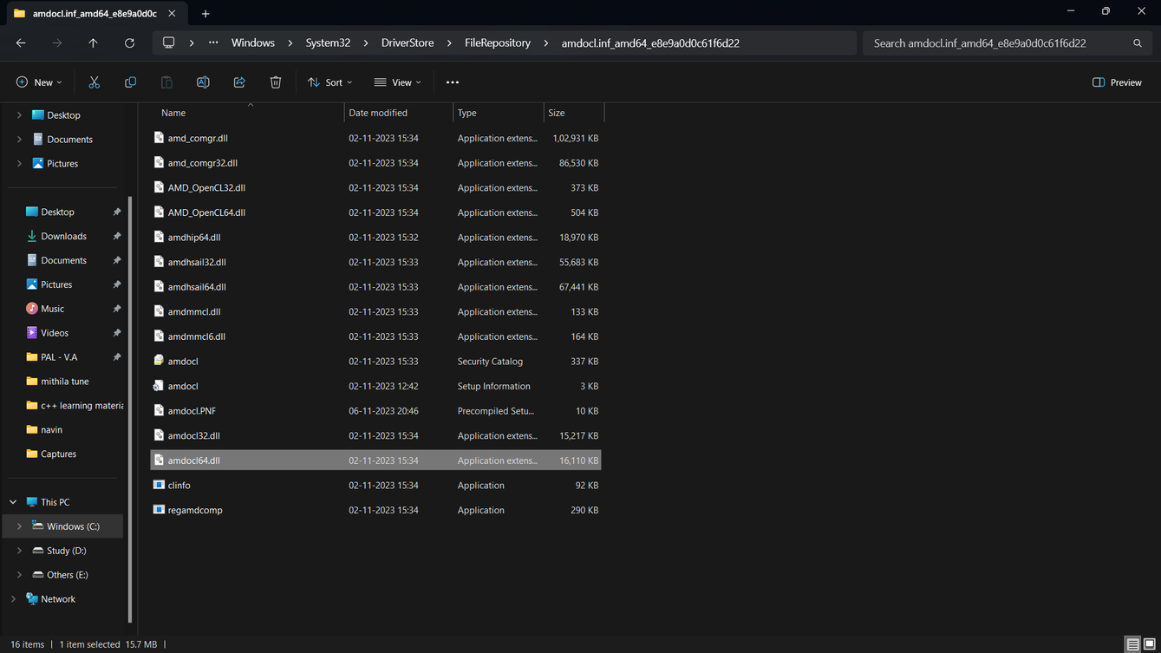Click FileRepository in the breadcrumb path

point(498,42)
